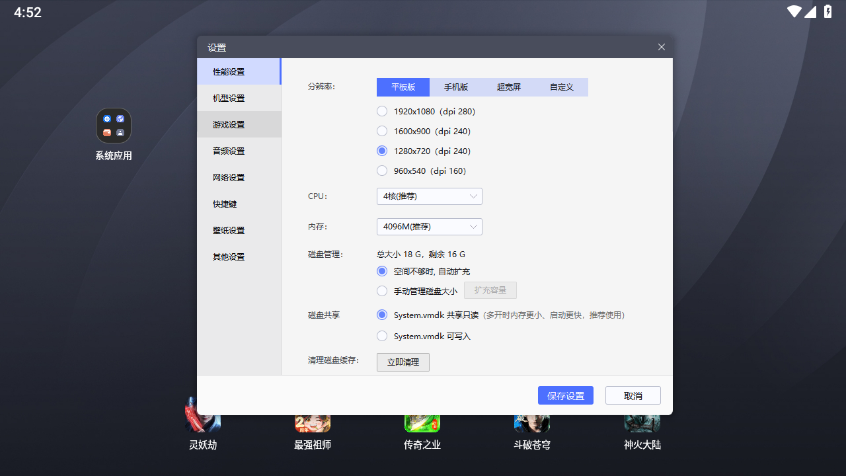Click the 保存设置 button
This screenshot has height=476, width=846.
click(565, 395)
